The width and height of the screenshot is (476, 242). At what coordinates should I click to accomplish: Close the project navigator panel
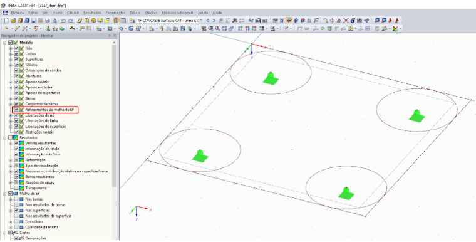[x=115, y=36]
